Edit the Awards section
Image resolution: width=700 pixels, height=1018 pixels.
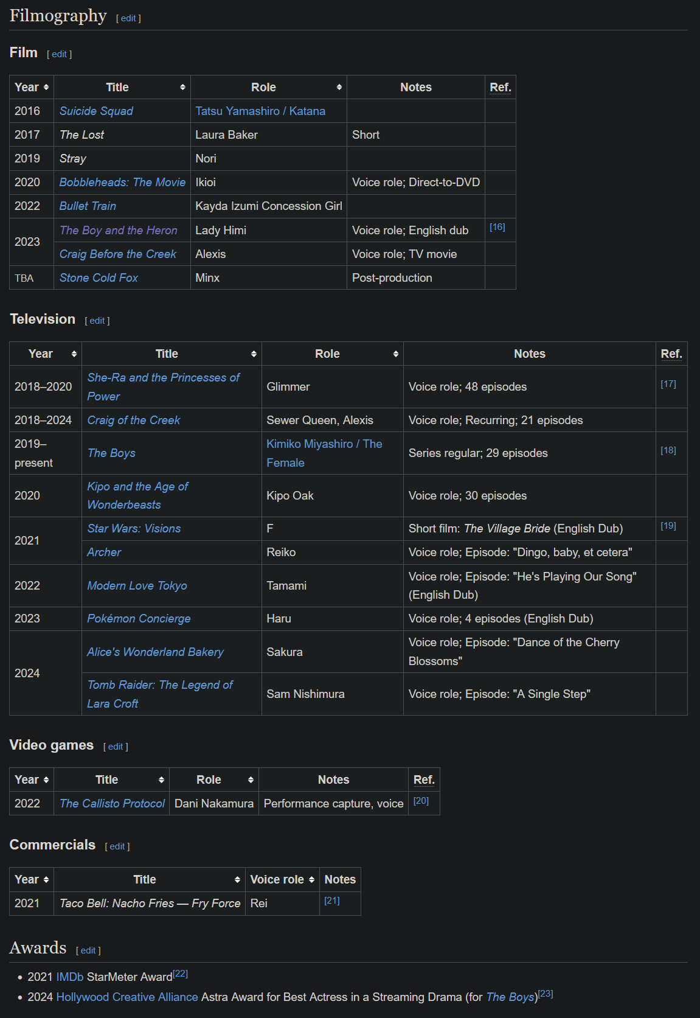88,950
